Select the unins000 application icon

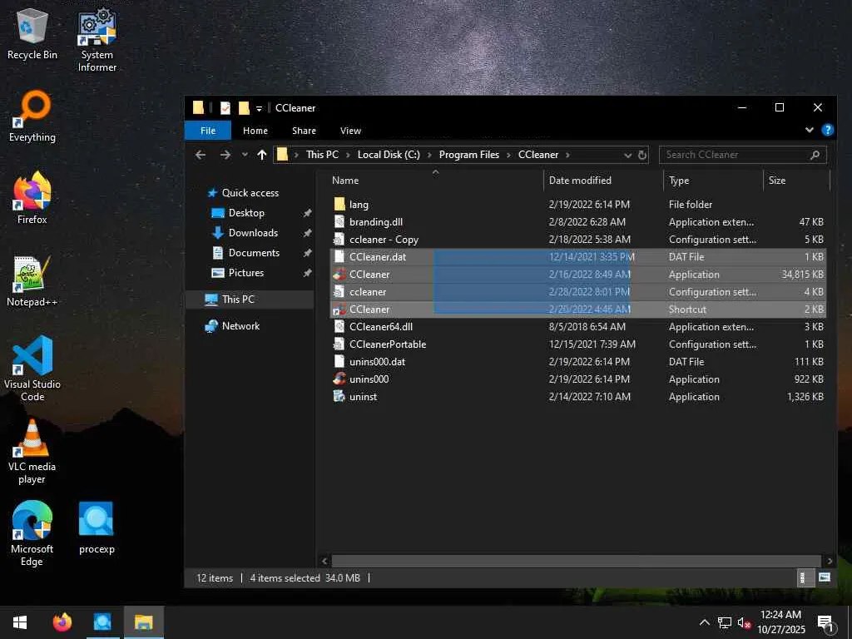click(x=339, y=379)
